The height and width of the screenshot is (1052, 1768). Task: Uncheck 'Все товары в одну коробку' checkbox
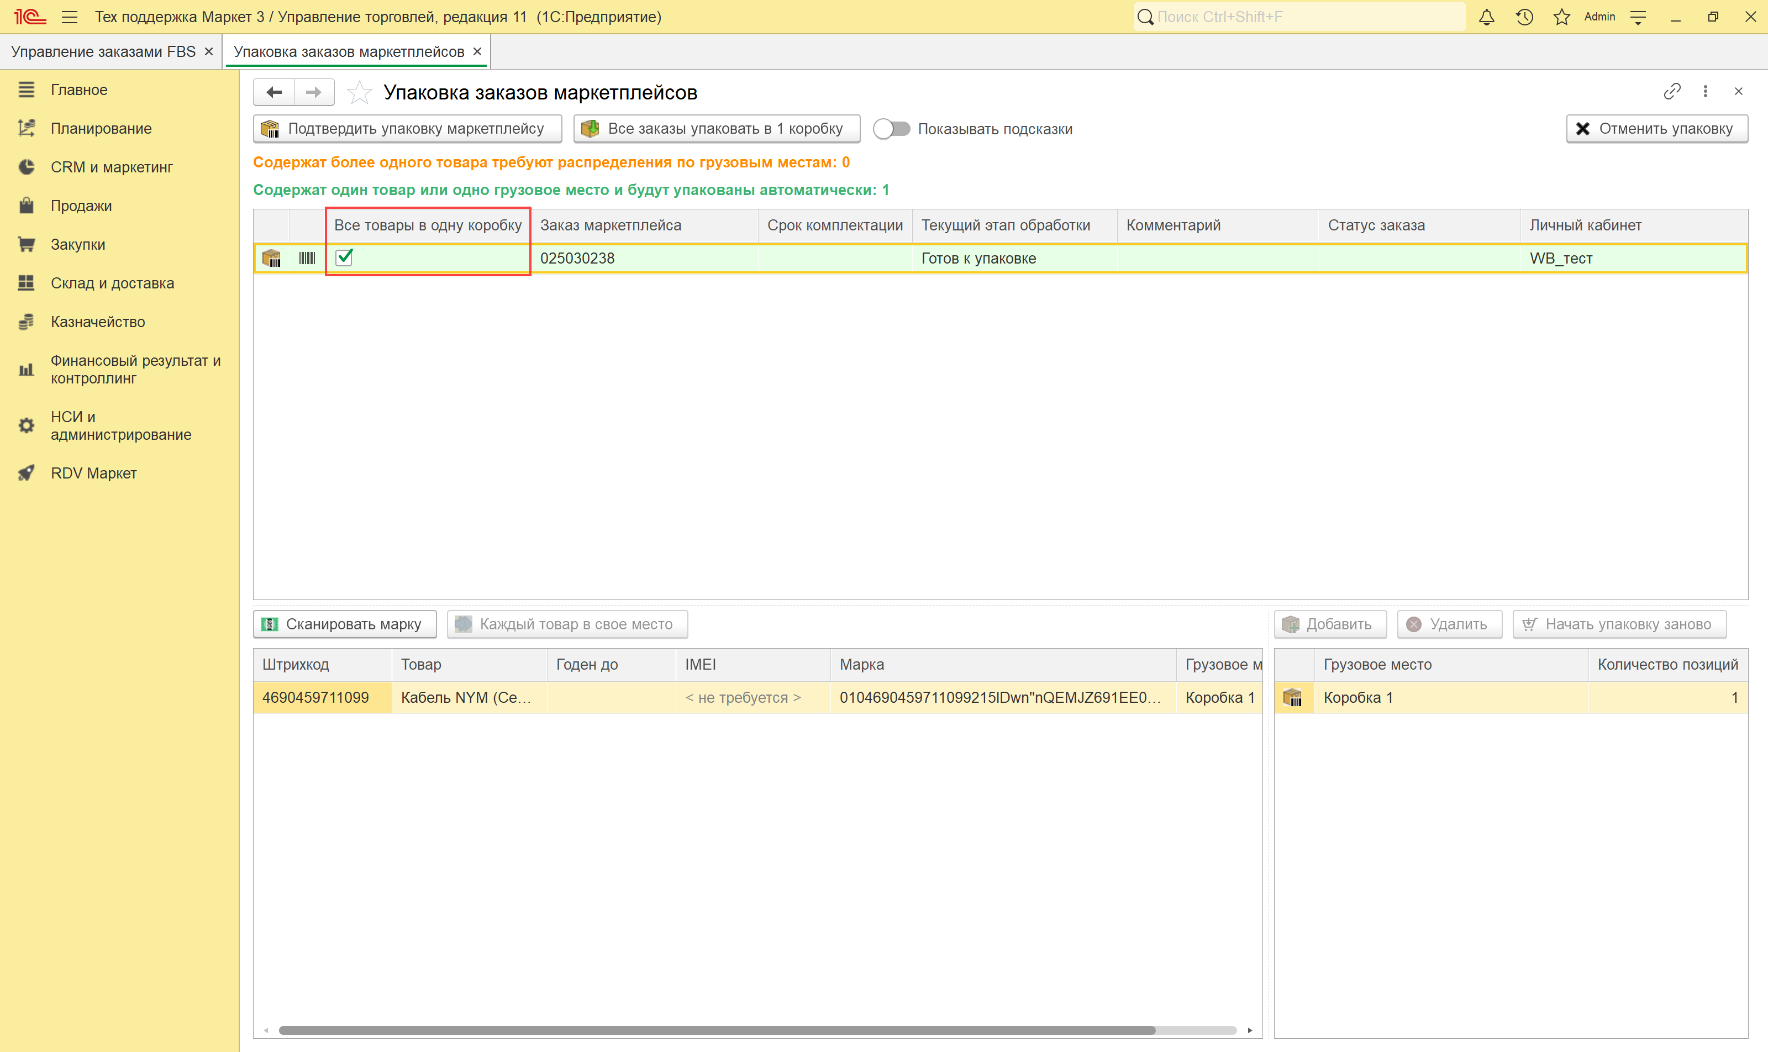[345, 257]
